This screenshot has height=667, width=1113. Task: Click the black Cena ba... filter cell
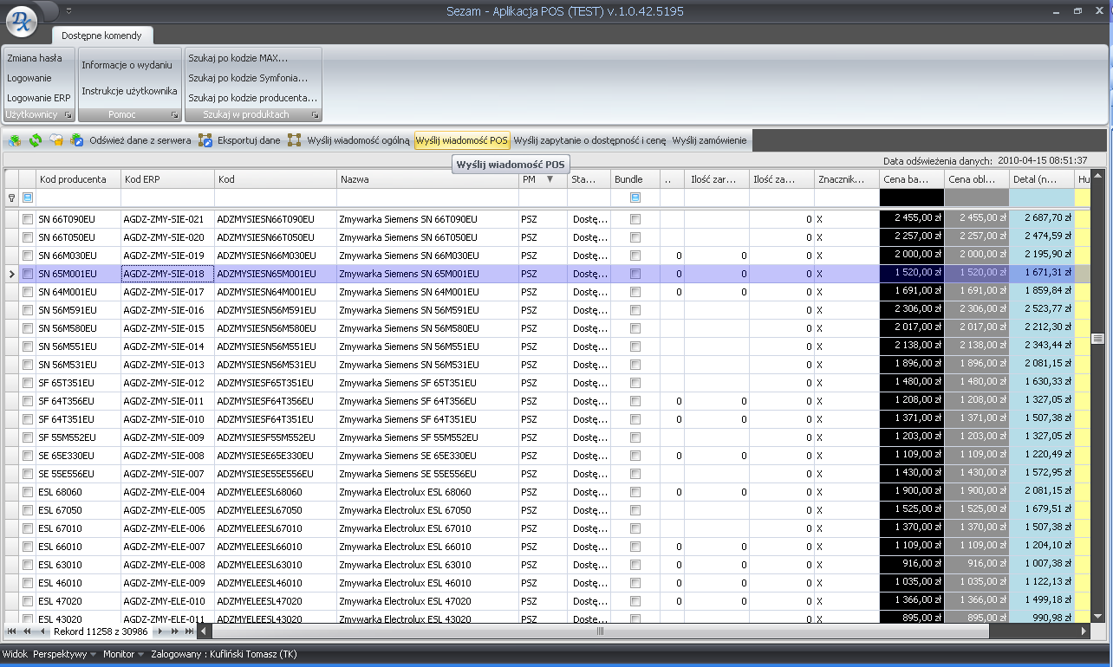pyautogui.click(x=912, y=198)
